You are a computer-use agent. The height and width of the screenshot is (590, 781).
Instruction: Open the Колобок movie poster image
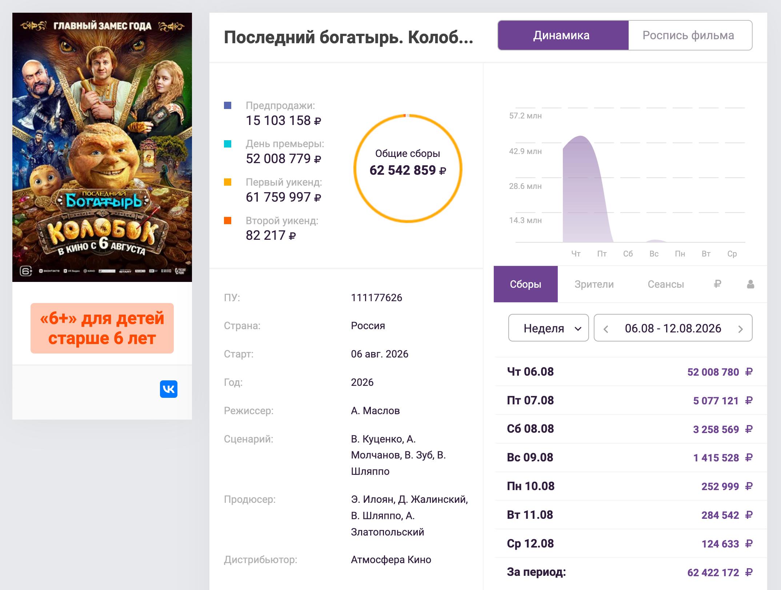point(102,147)
